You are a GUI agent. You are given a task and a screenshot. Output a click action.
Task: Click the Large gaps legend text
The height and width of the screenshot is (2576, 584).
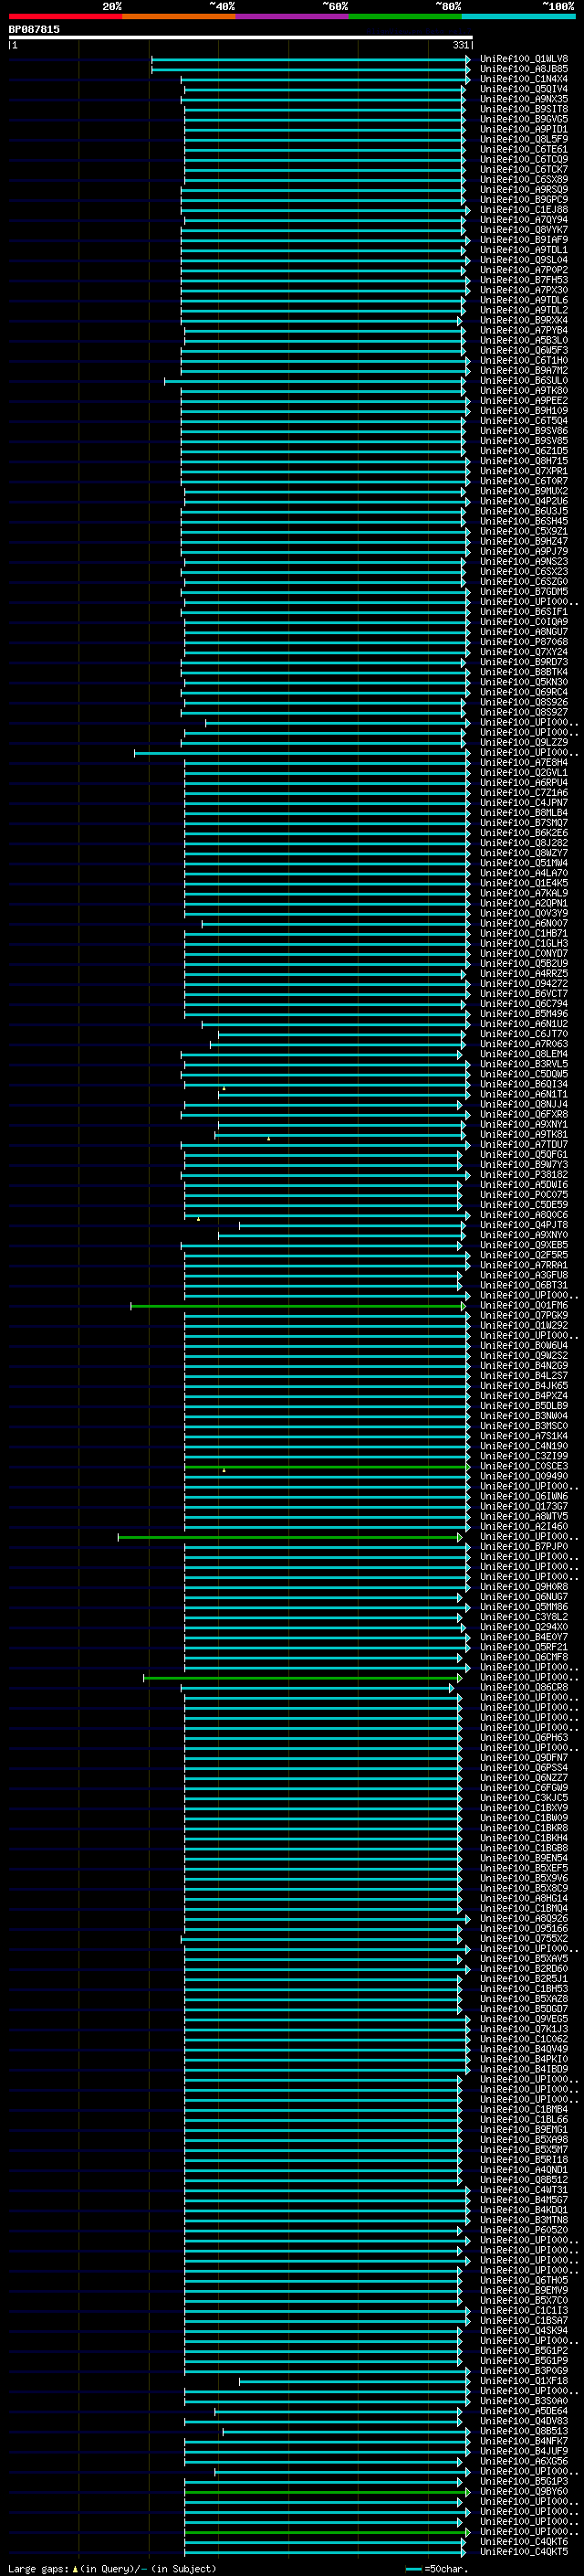coord(112,2569)
